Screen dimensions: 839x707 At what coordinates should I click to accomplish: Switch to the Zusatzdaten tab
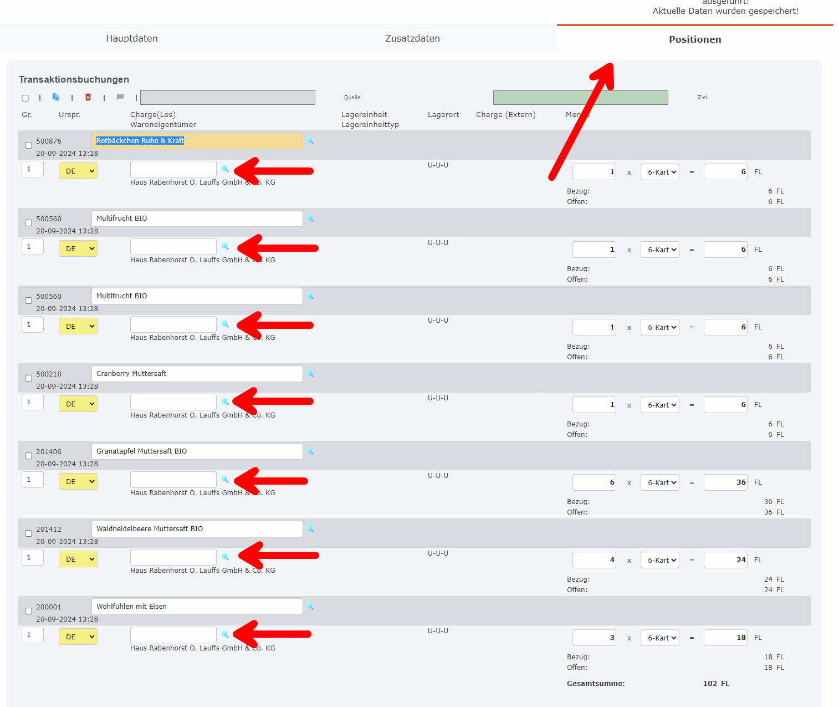[412, 38]
